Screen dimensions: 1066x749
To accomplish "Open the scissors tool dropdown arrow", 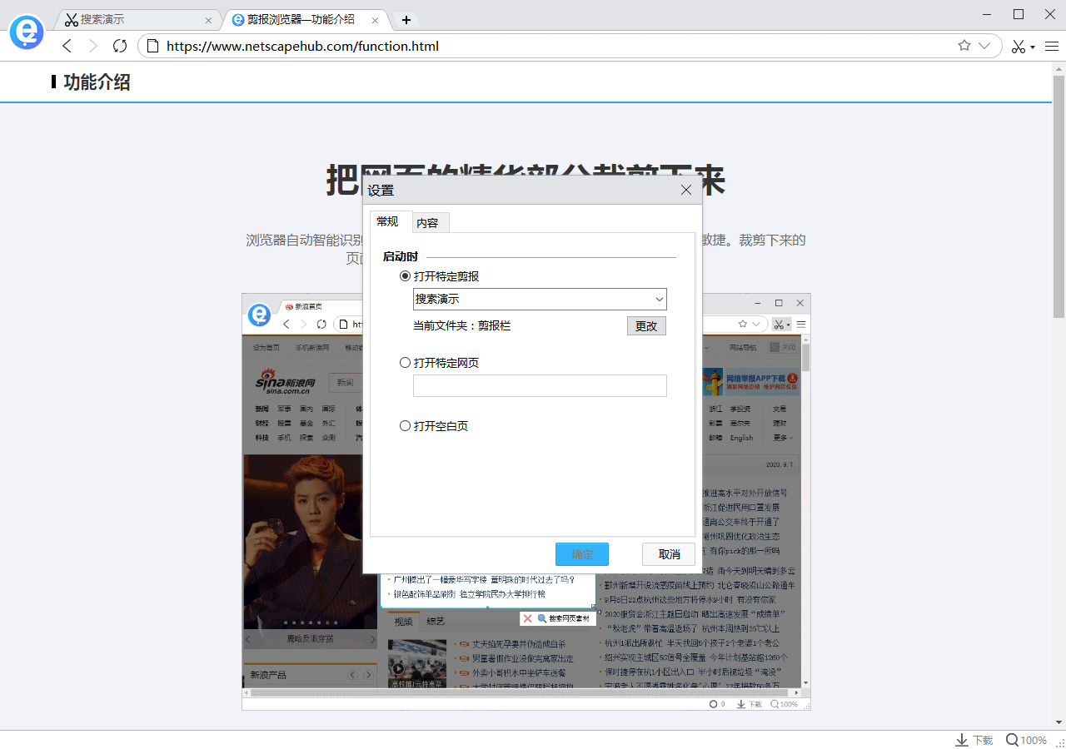I will pyautogui.click(x=1033, y=47).
